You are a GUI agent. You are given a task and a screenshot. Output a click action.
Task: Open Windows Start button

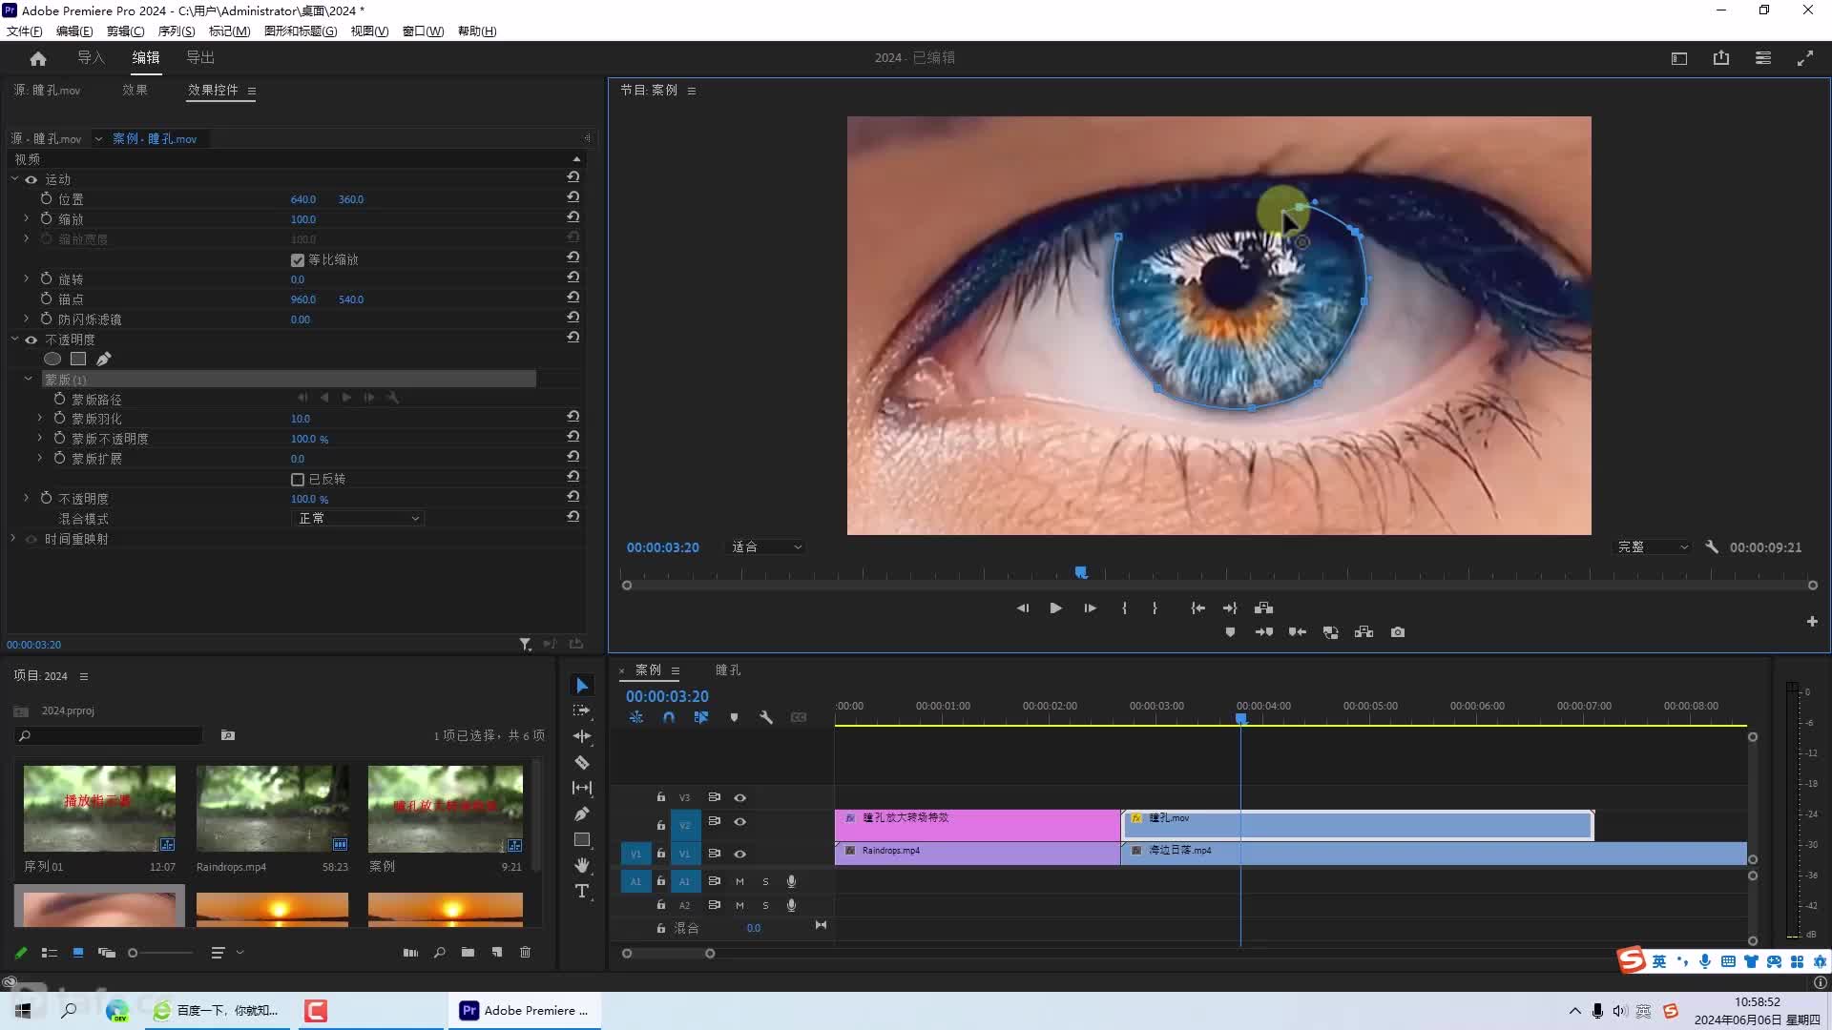(x=23, y=1010)
